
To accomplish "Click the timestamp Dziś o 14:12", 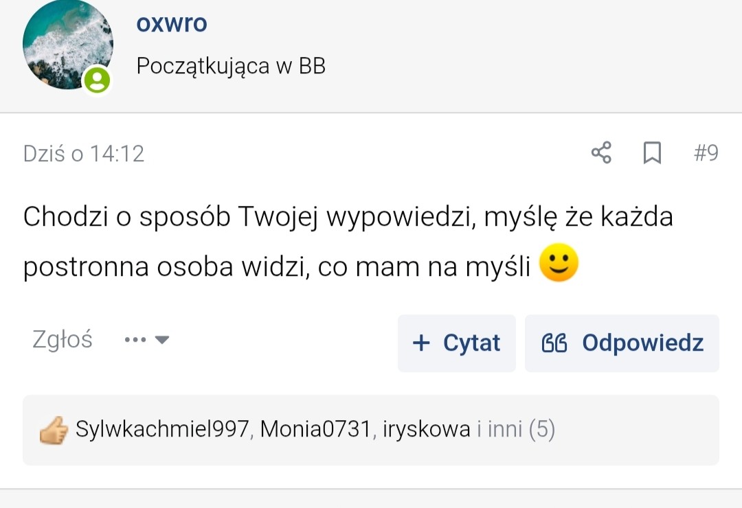I will (x=84, y=153).
